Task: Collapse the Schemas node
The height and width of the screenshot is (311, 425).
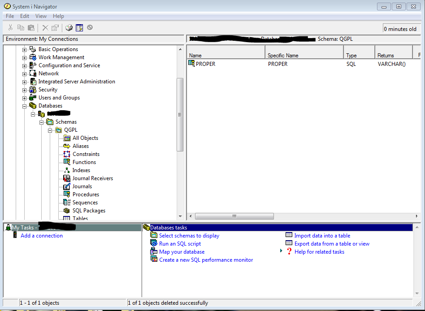Action: [42, 122]
